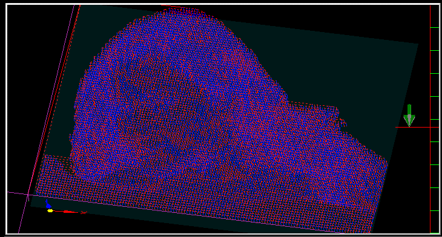Click the flat base strip at mesh left
This screenshot has height=237, width=442.
coord(55,175)
